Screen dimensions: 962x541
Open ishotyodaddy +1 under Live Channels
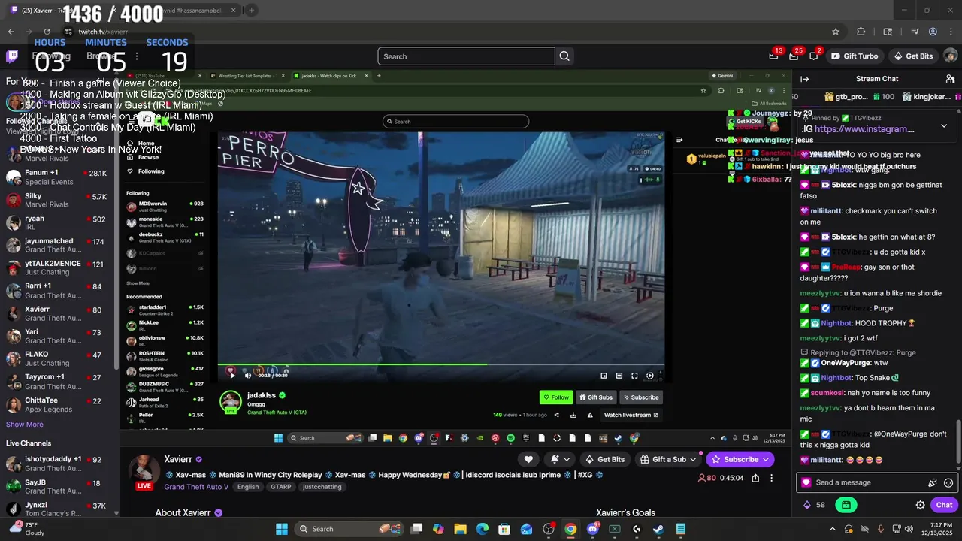point(58,464)
